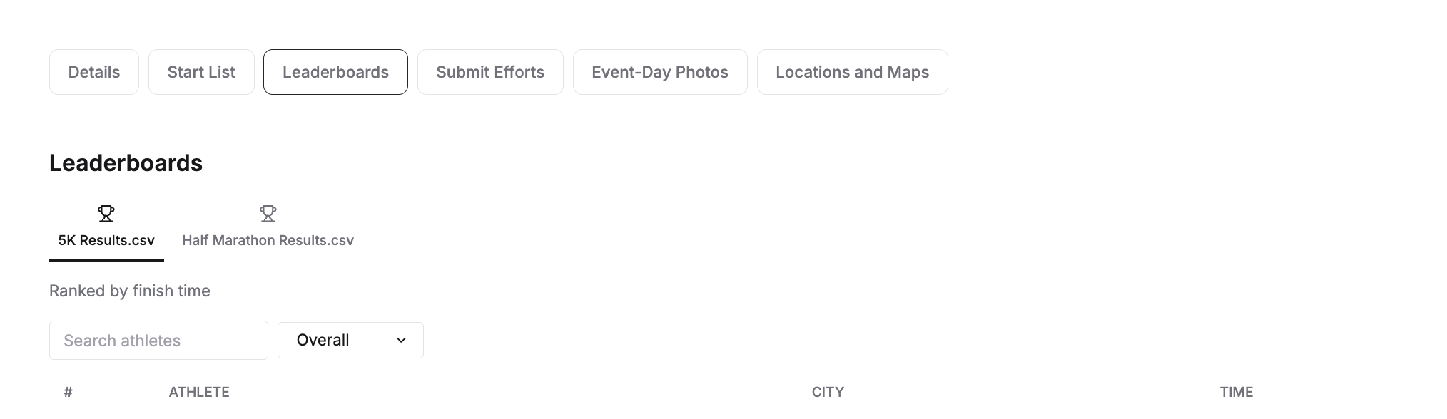
Task: Expand the Overall dropdown chevron arrow
Action: [401, 341]
